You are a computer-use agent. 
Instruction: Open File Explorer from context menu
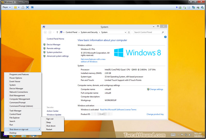(x=14, y=118)
